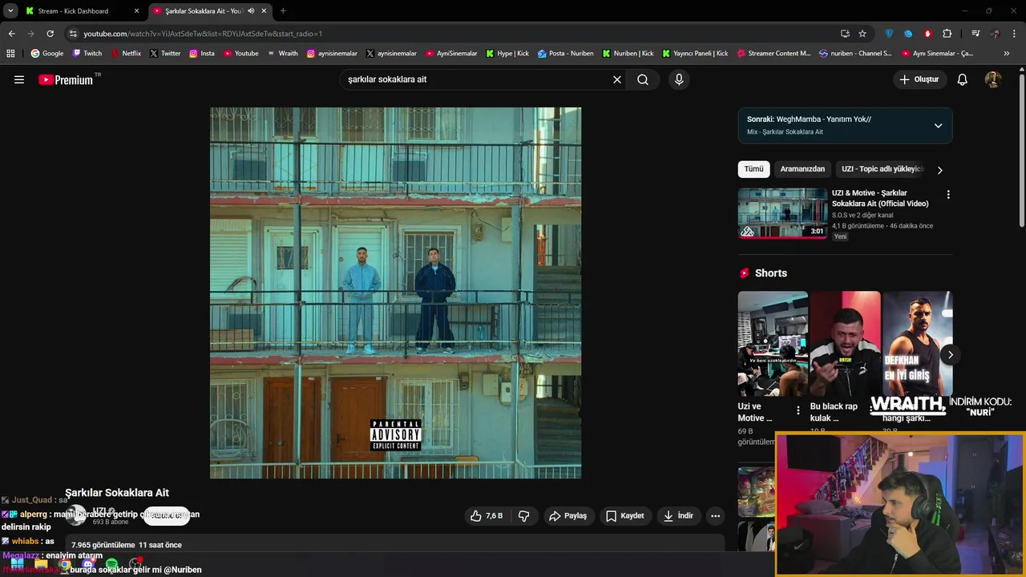Open the 'Nuriben | Kick' bookmark
The height and width of the screenshot is (577, 1026).
[x=628, y=54]
